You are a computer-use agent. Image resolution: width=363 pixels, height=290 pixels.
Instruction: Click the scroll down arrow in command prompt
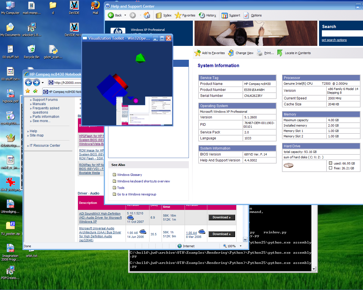314,269
